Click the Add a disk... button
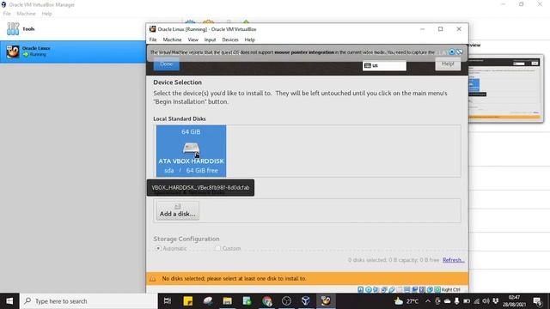550x309 pixels. pos(178,210)
